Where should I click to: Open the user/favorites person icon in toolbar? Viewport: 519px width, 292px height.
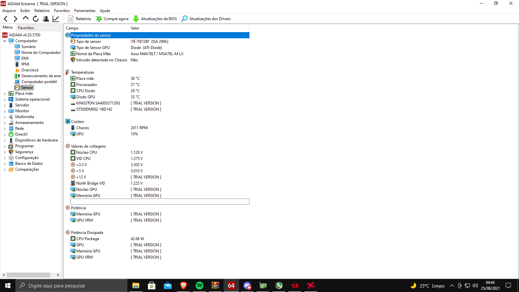(x=46, y=19)
